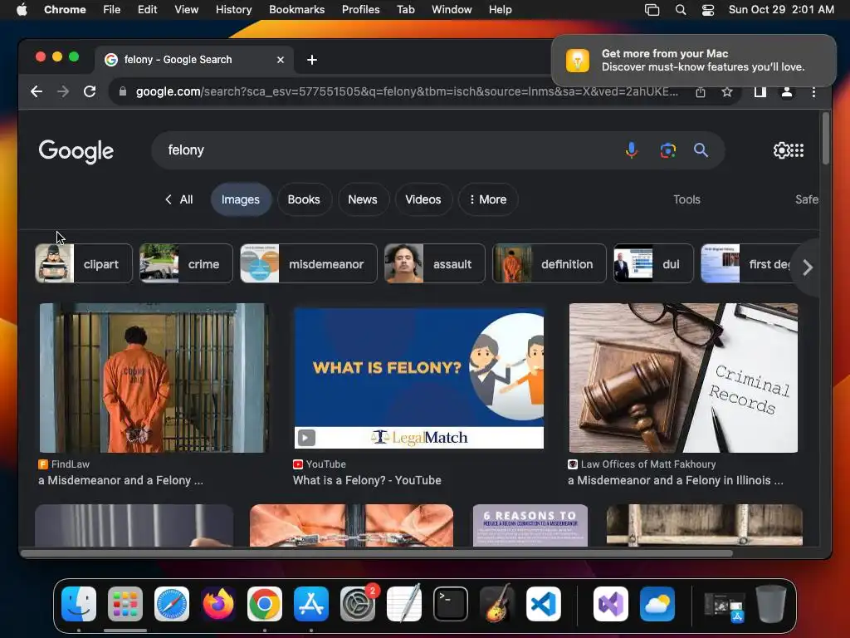Bookmark this page with star icon
This screenshot has width=850, height=638.
tap(727, 92)
